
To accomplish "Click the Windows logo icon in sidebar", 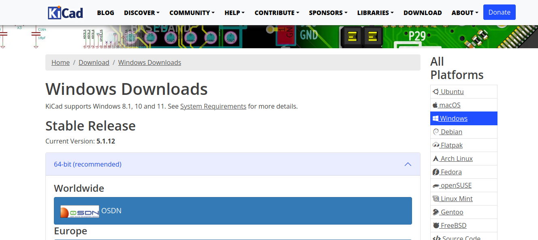I will [x=436, y=118].
